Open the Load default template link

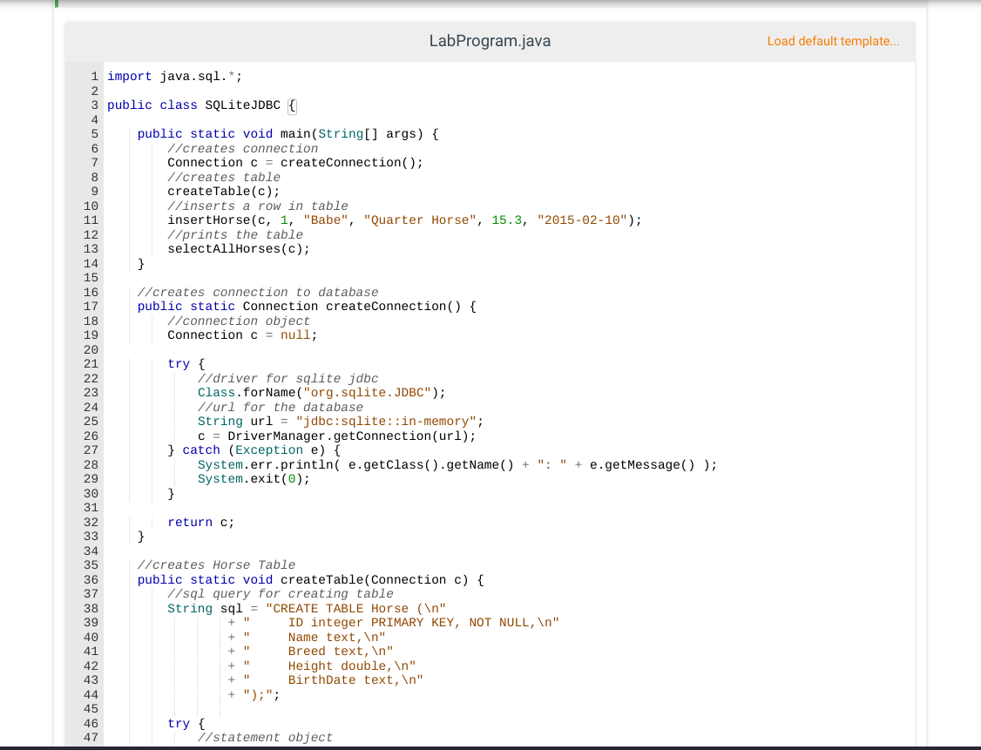pos(832,41)
